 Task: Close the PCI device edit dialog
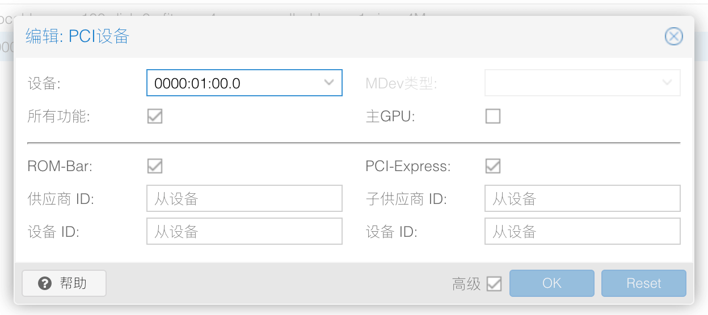tap(673, 37)
